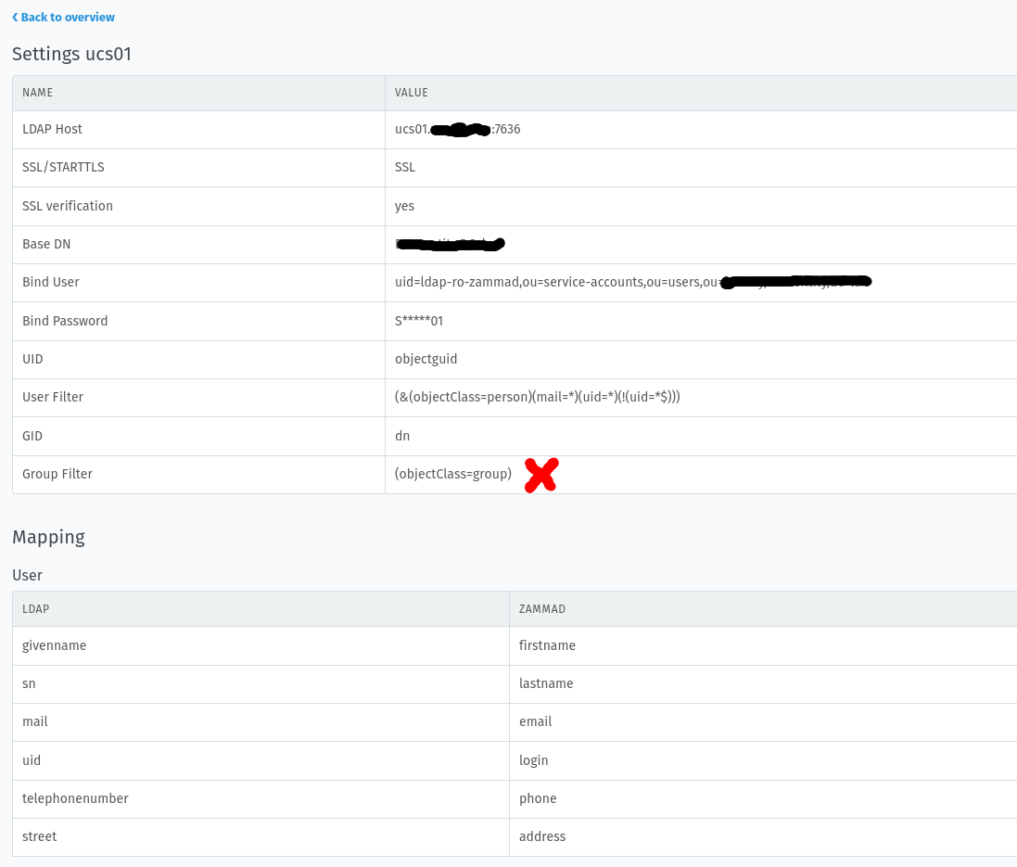Click the Back to overview link
The width and height of the screenshot is (1017, 867).
(x=68, y=17)
